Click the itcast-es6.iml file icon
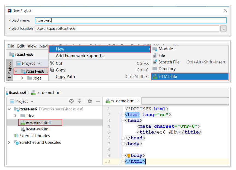Viewport: 236px width, 170px height. (x=23, y=129)
